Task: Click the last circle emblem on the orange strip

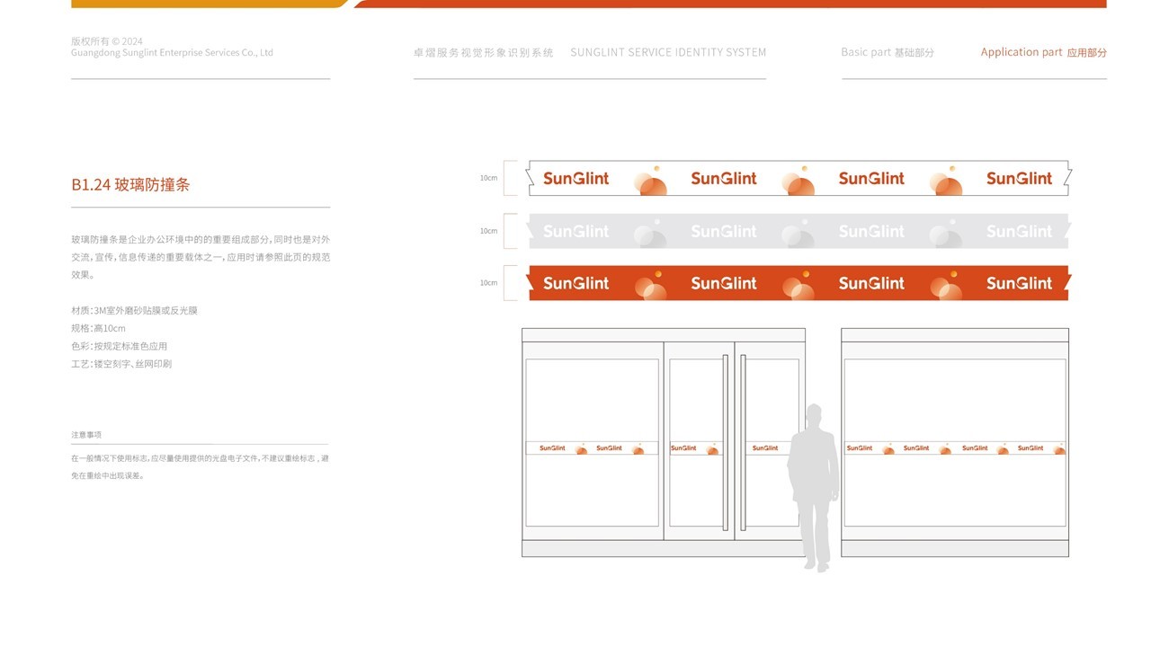Action: point(946,285)
